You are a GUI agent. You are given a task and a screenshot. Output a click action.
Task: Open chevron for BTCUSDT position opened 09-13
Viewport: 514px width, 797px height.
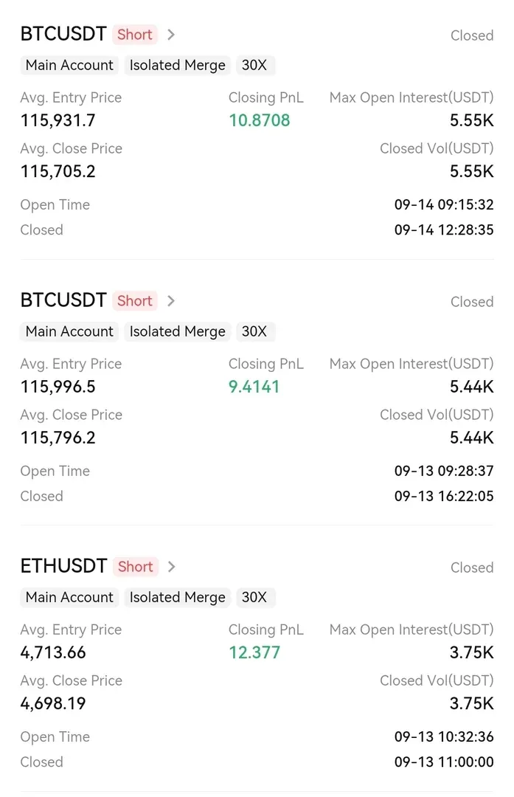171,301
